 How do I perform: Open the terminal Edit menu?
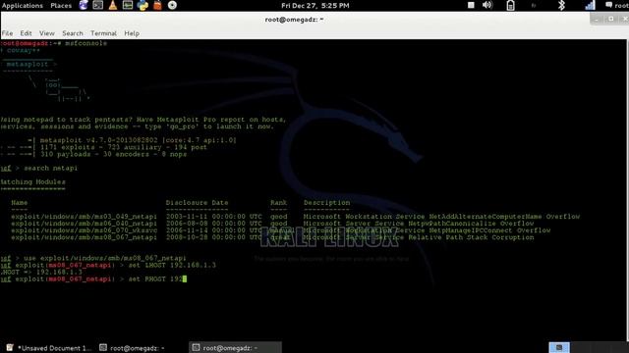click(27, 33)
